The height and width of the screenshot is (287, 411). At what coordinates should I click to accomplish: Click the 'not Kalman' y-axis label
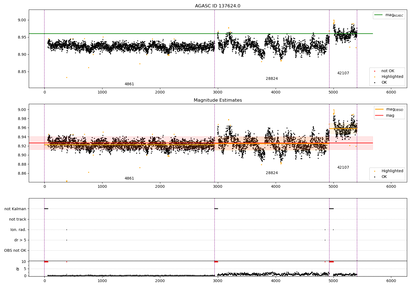[x=15, y=209]
